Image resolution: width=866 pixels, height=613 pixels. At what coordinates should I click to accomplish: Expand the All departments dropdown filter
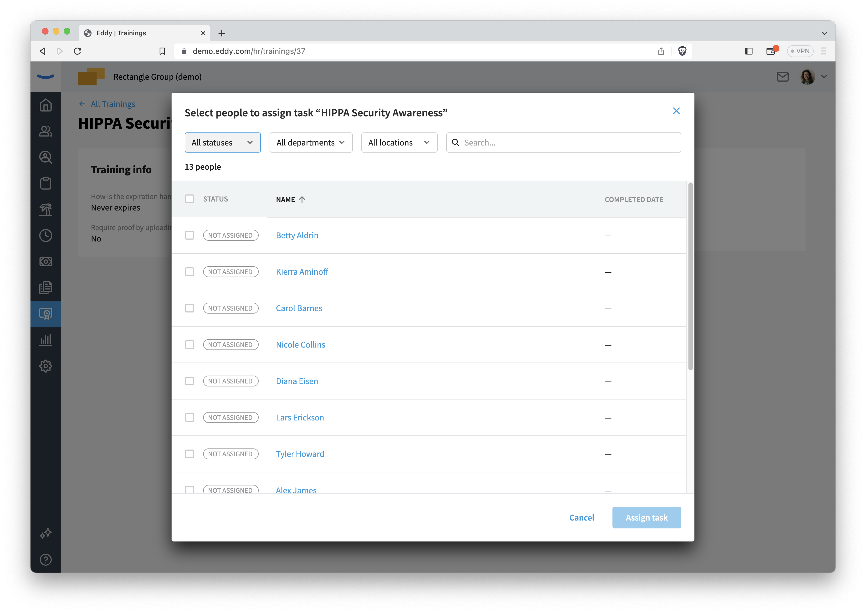[309, 142]
